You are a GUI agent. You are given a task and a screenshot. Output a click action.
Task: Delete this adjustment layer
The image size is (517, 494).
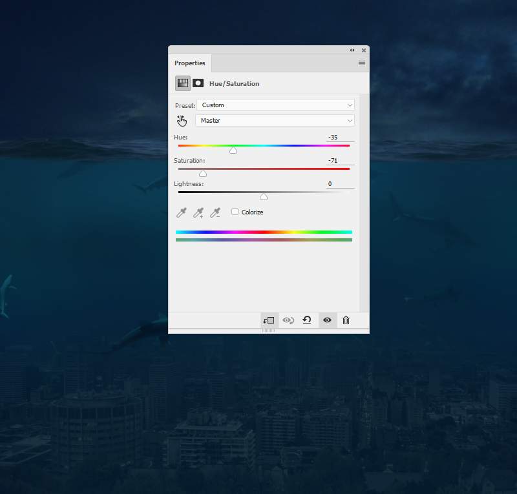346,320
